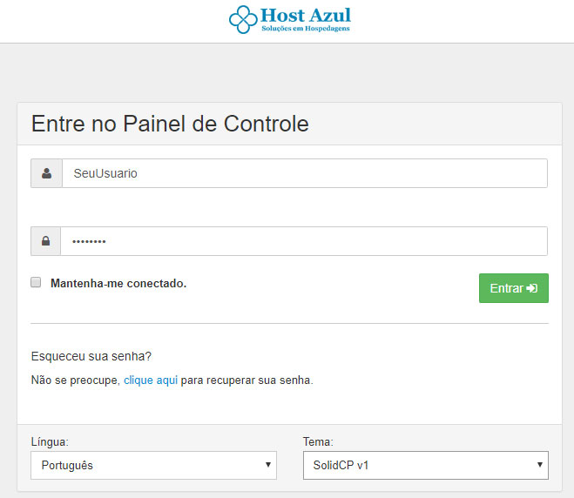Screen dimensions: 574x498
Task: Open the Tema dropdown showing SolidCP v1
Action: [x=426, y=465]
